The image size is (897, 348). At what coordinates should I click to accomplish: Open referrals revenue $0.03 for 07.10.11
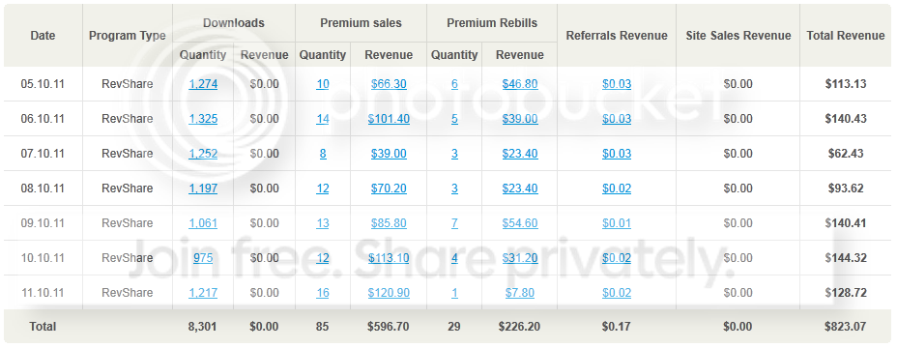pos(617,154)
